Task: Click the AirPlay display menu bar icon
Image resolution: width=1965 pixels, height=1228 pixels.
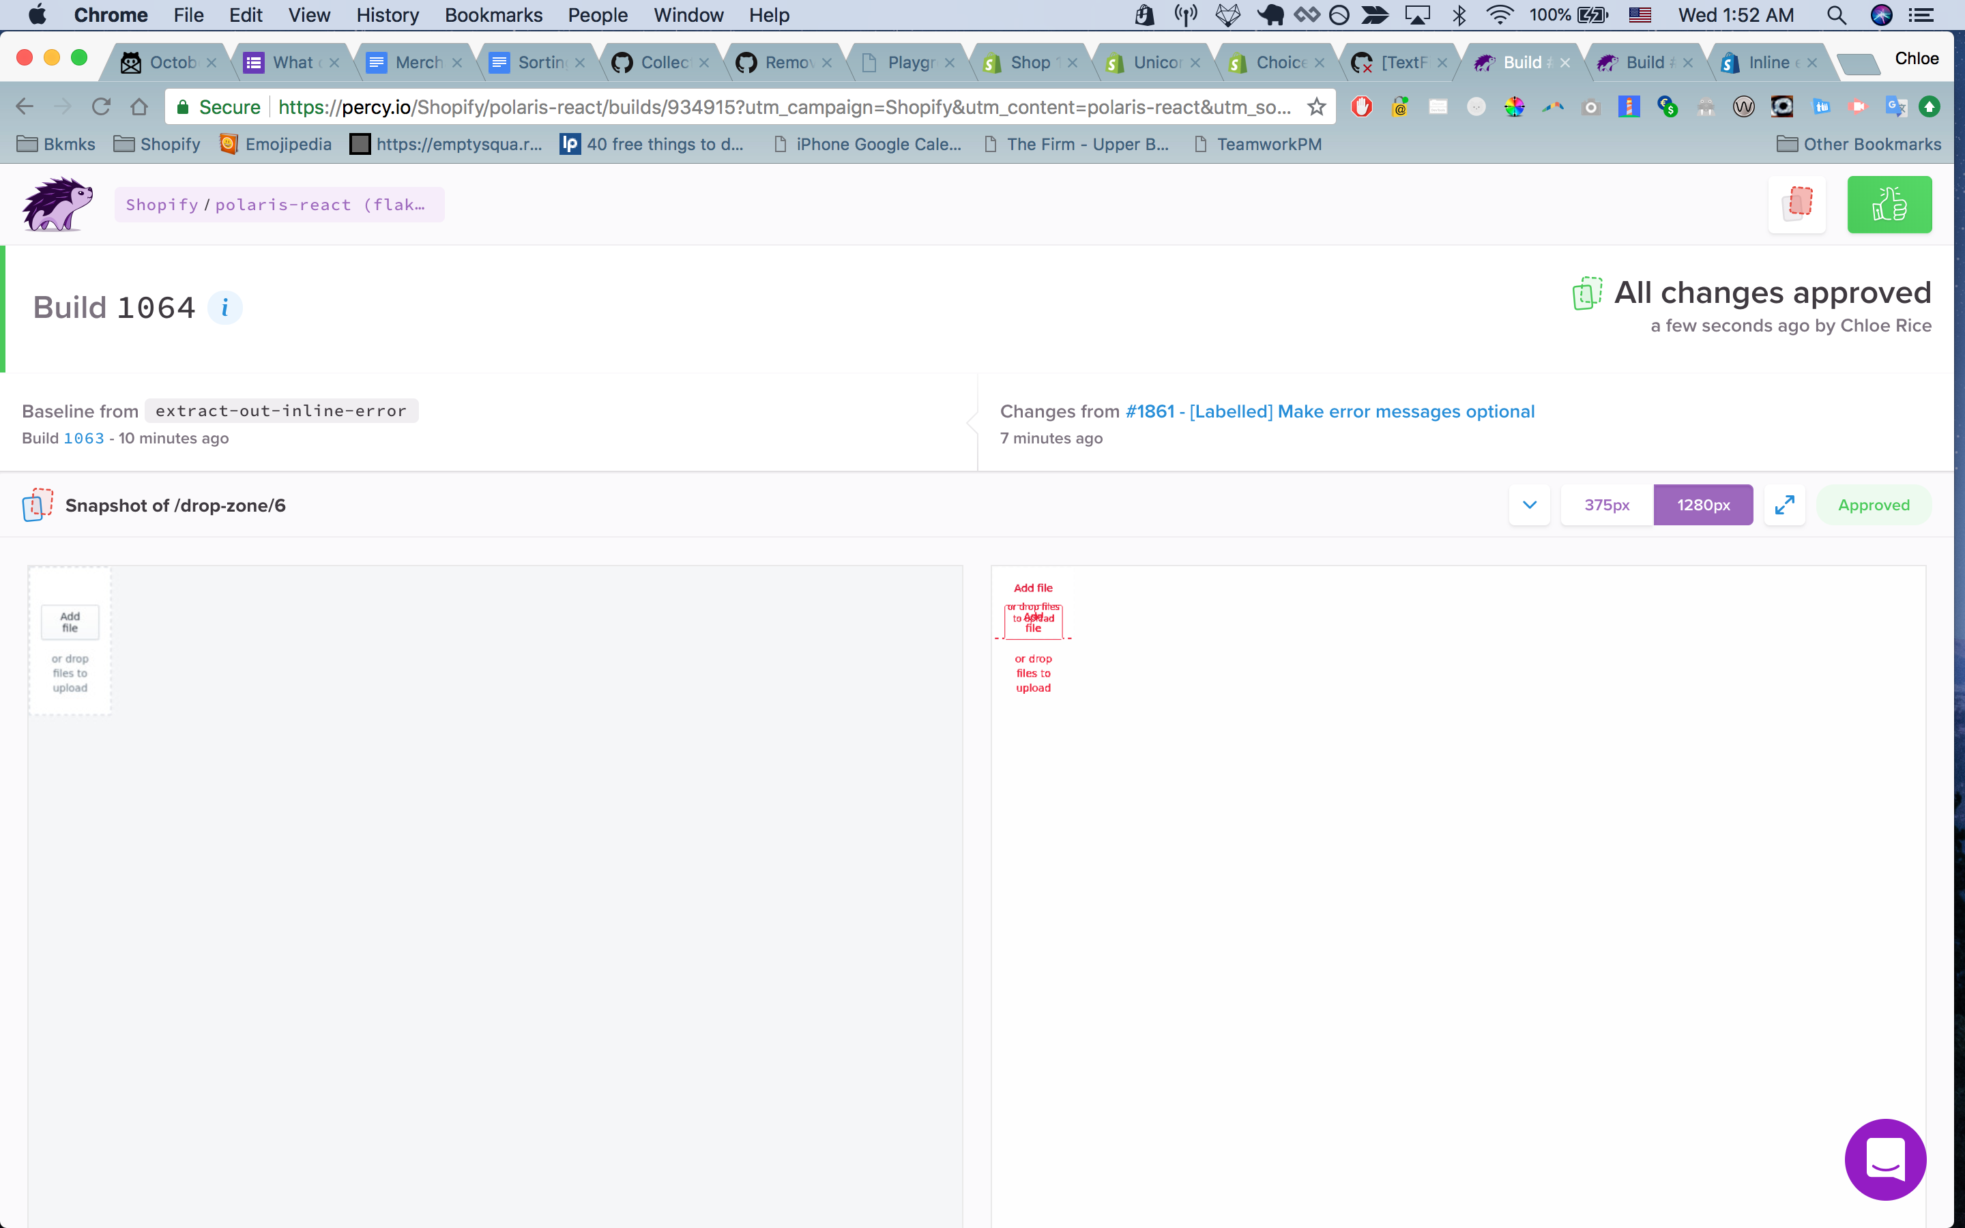Action: (1418, 14)
